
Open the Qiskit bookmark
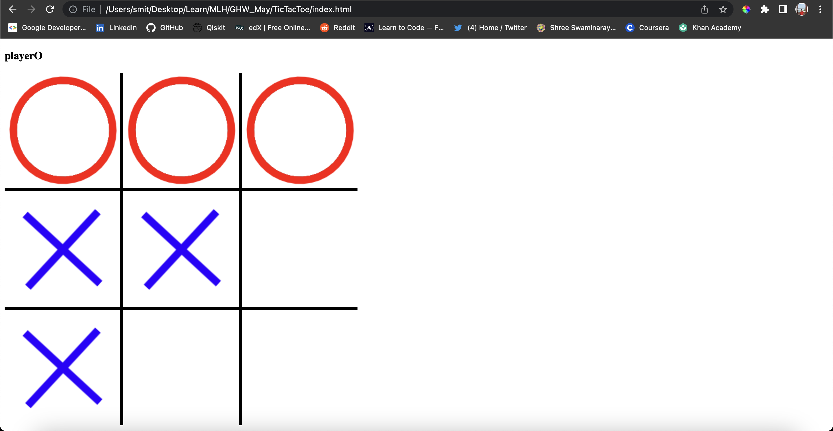(208, 28)
